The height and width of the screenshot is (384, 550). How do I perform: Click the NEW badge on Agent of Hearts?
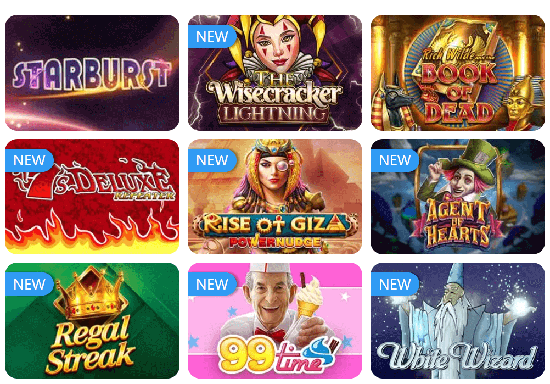395,160
